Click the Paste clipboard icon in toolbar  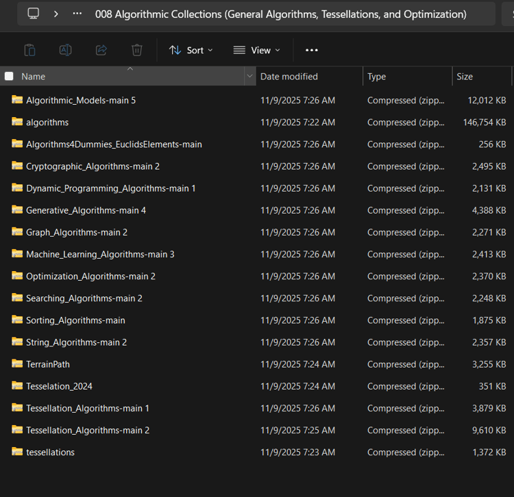(x=29, y=50)
